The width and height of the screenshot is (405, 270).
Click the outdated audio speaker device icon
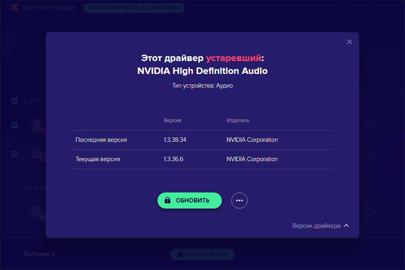pyautogui.click(x=37, y=125)
